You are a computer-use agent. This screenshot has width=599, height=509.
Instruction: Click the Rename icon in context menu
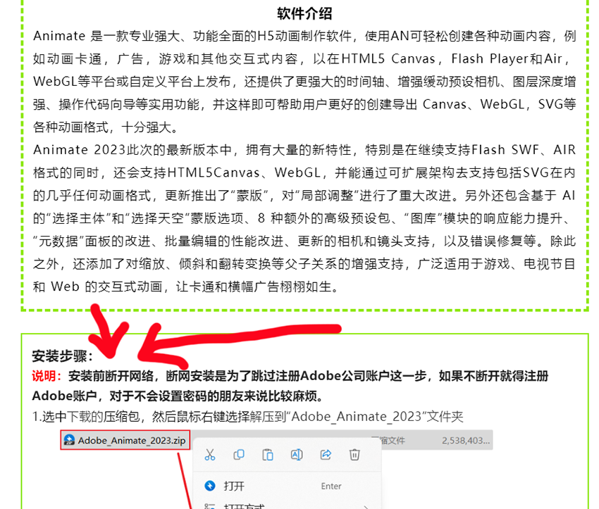297,455
